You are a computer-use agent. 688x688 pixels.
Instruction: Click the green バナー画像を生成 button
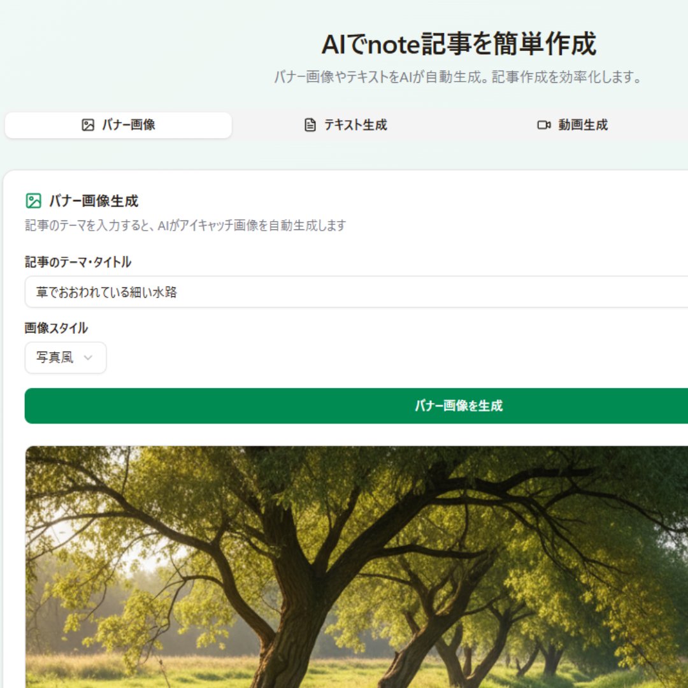356,406
